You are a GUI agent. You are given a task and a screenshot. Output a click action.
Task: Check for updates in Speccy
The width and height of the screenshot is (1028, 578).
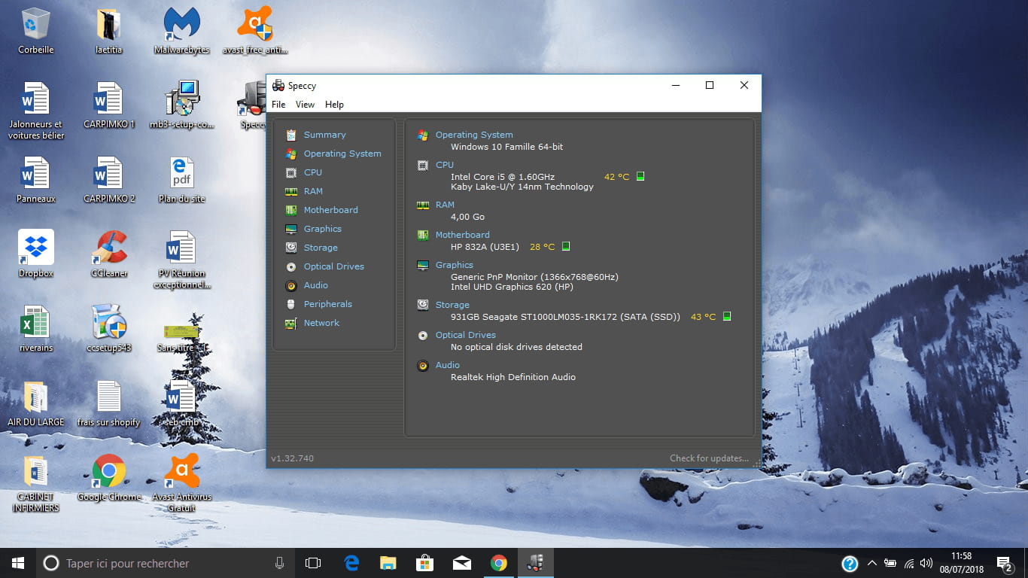point(709,458)
